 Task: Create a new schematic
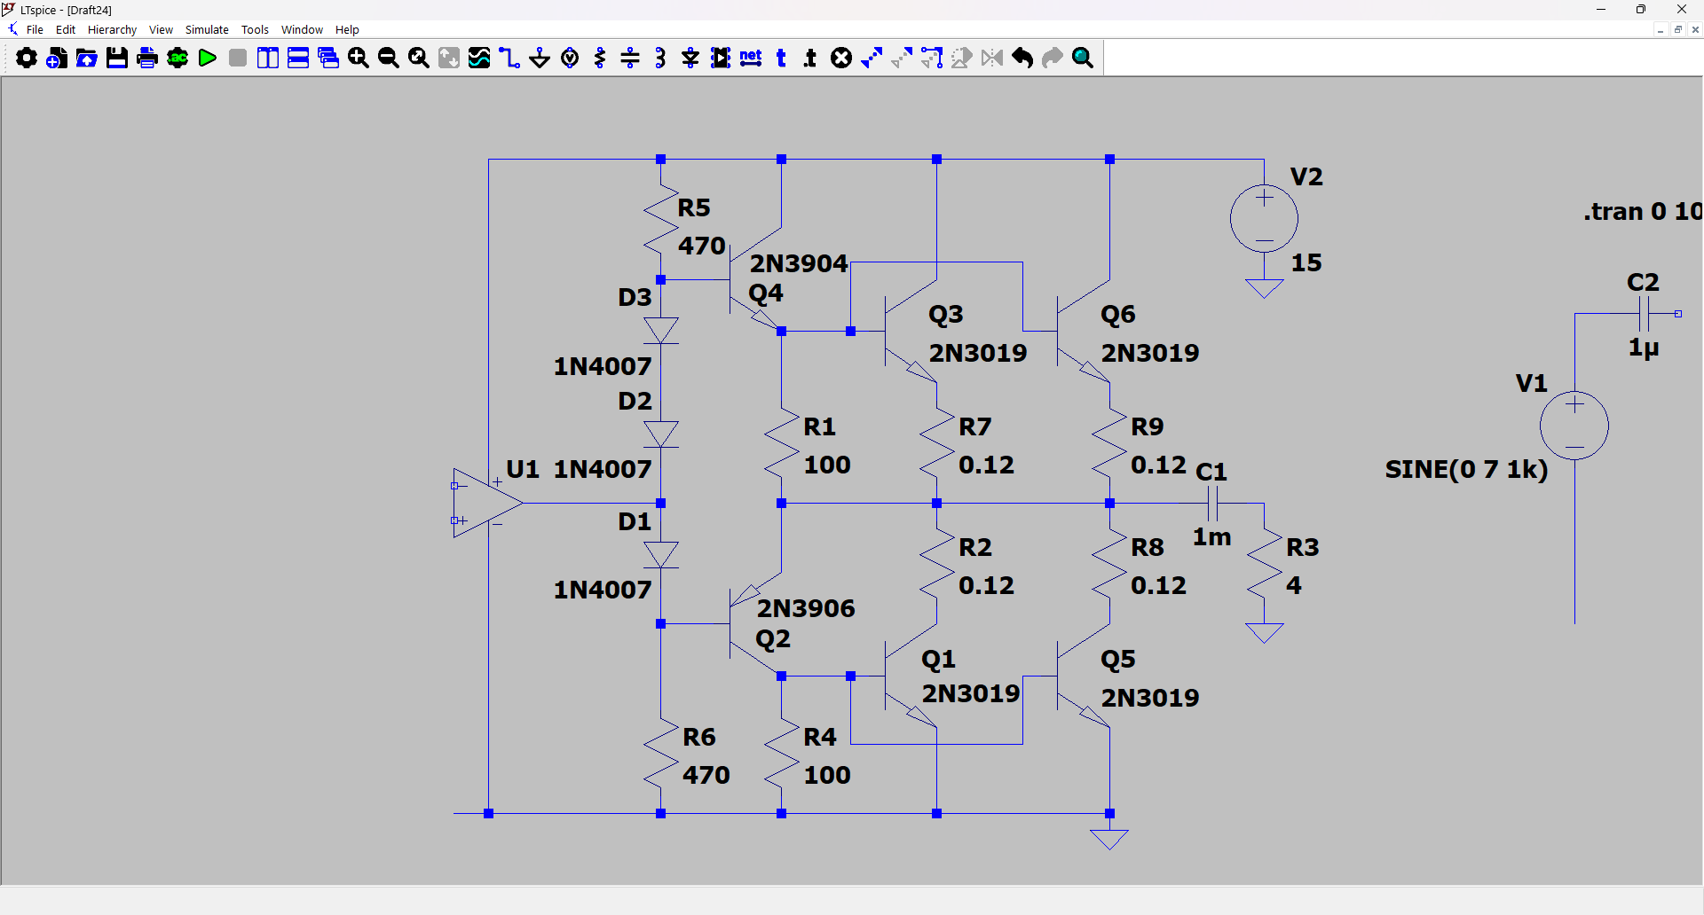pos(57,59)
